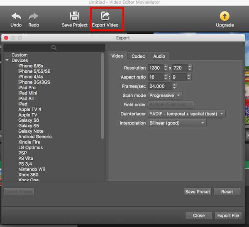
Task: Click the resolution height field 720
Action: pyautogui.click(x=180, y=68)
